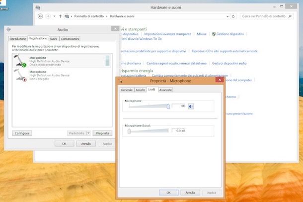The image size is (303, 202).
Task: Switch to the Ascolto tab
Action: [x=141, y=90]
